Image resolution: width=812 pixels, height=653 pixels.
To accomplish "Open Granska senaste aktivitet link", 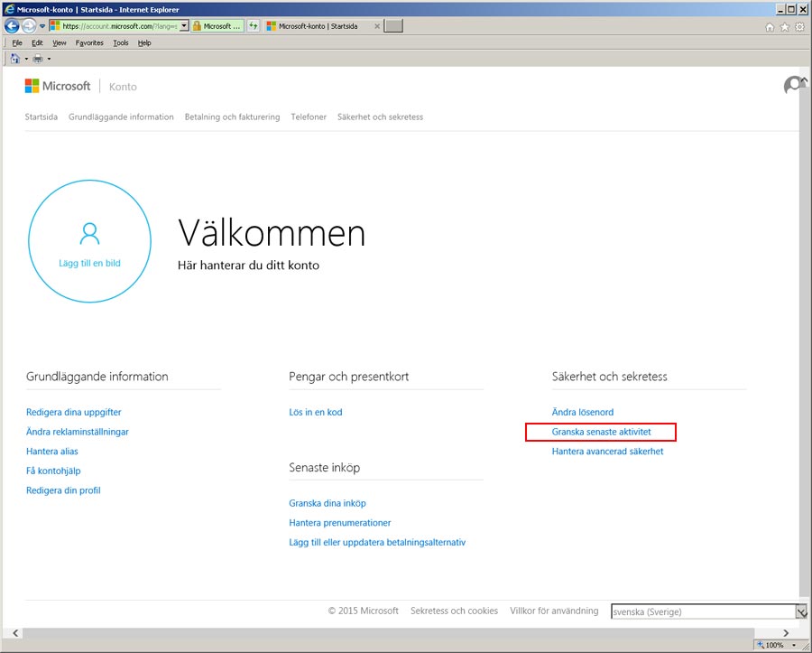I will click(x=601, y=432).
